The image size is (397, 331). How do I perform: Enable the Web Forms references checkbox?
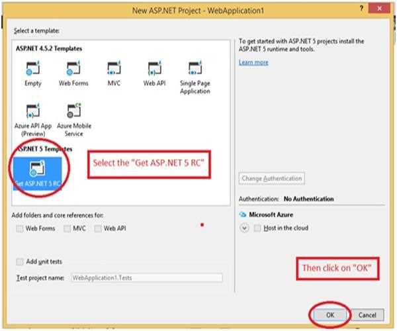pyautogui.click(x=20, y=228)
